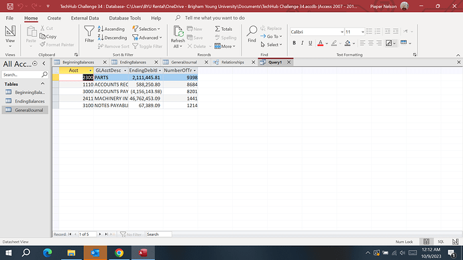Click the numbered list icon
This screenshot has width=463, height=260.
(377, 31)
